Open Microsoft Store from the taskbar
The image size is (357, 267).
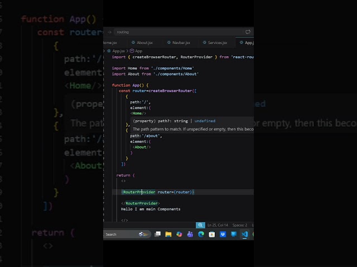[x=212, y=234]
